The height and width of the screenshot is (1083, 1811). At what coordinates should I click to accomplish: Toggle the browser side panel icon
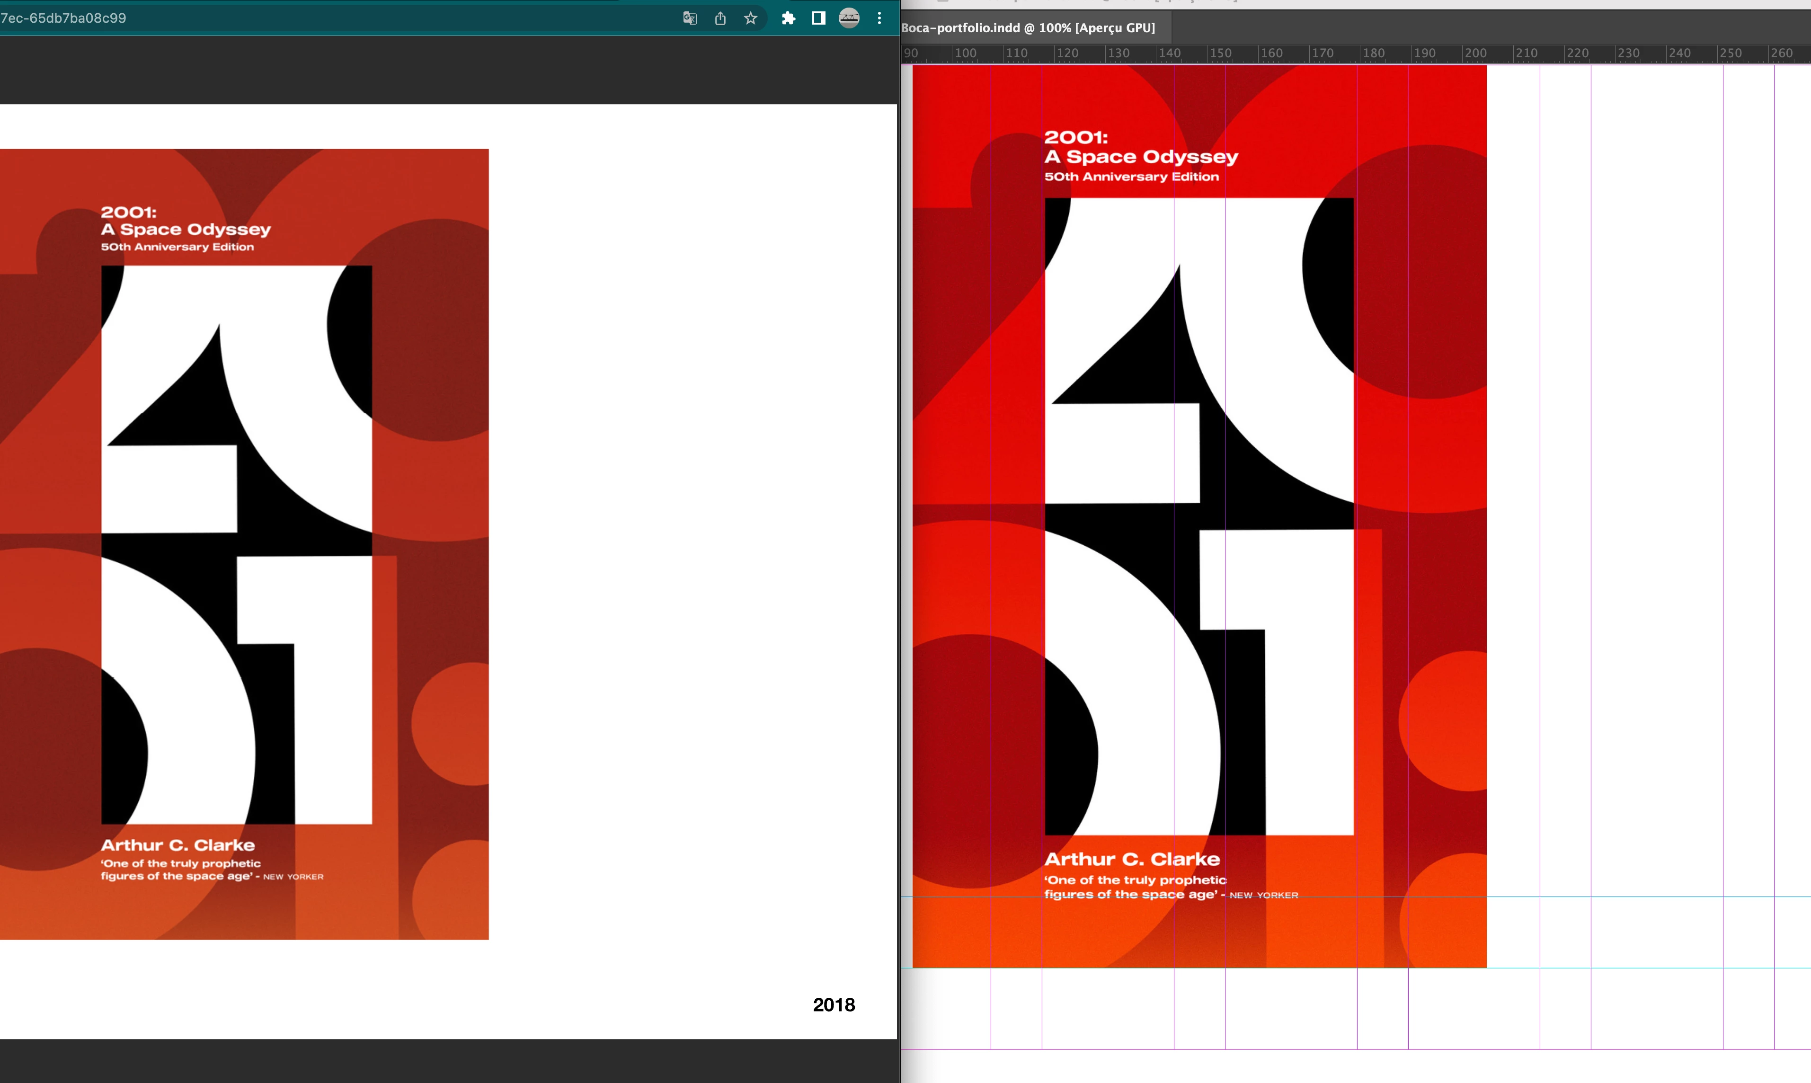coord(819,18)
